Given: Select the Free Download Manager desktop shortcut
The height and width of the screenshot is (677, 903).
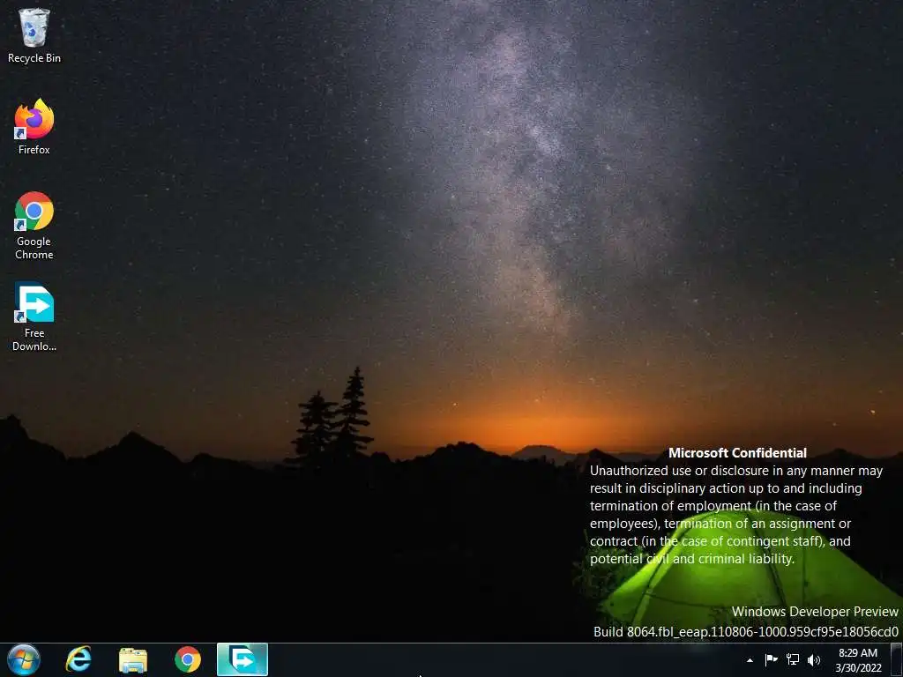Looking at the screenshot, I should [x=34, y=316].
